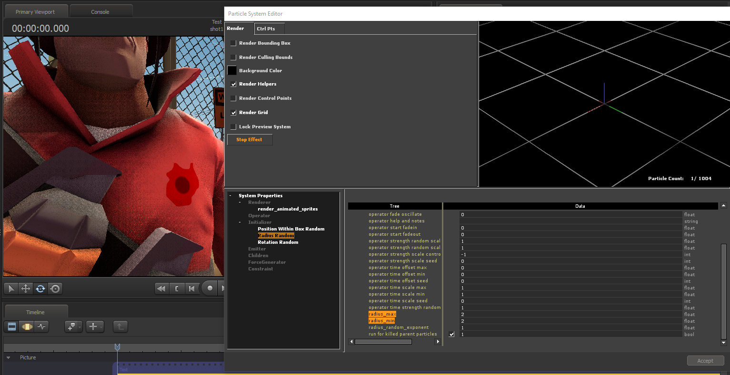730x375 pixels.
Task: Enable Lock Preview System checkbox
Action: click(233, 127)
